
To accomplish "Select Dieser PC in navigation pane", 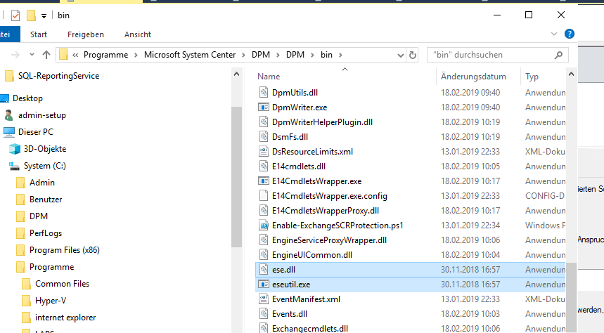I will 35,131.
